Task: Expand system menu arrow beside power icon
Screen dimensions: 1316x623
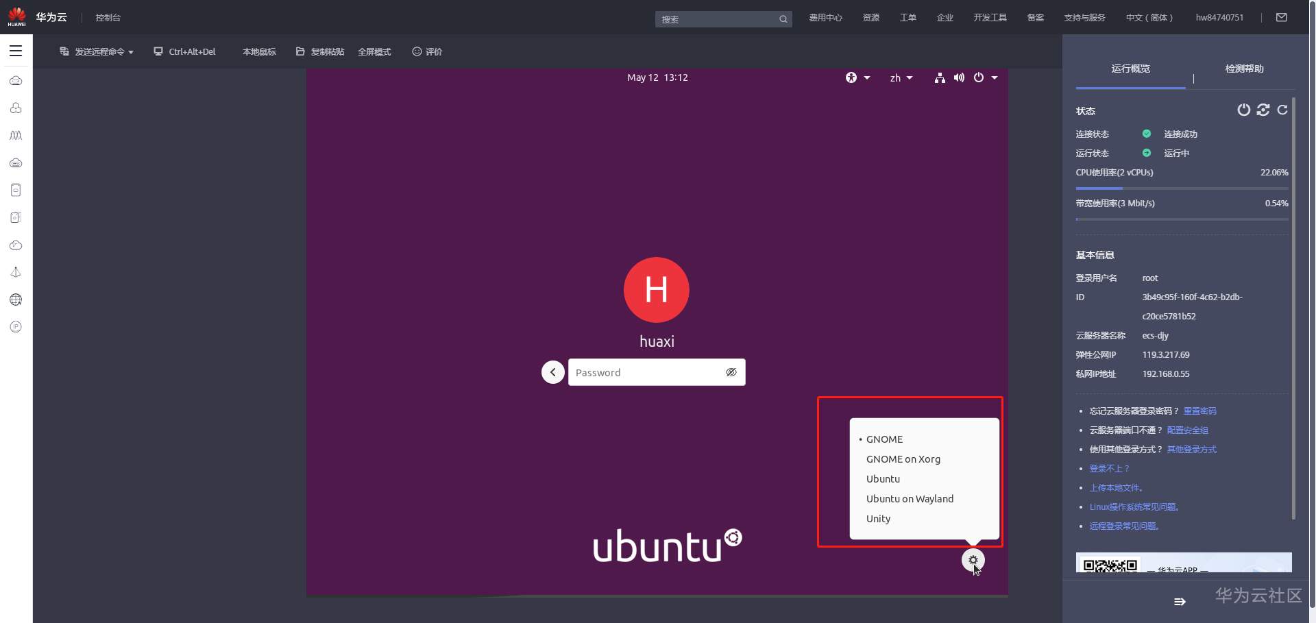Action: pyautogui.click(x=995, y=78)
